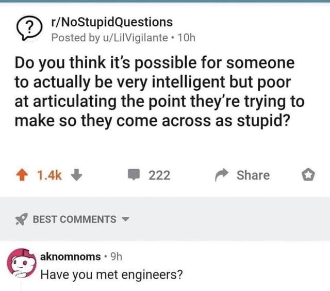Open aknomnoms' avatar profile picture
This screenshot has height=291, width=330.
pyautogui.click(x=22, y=263)
